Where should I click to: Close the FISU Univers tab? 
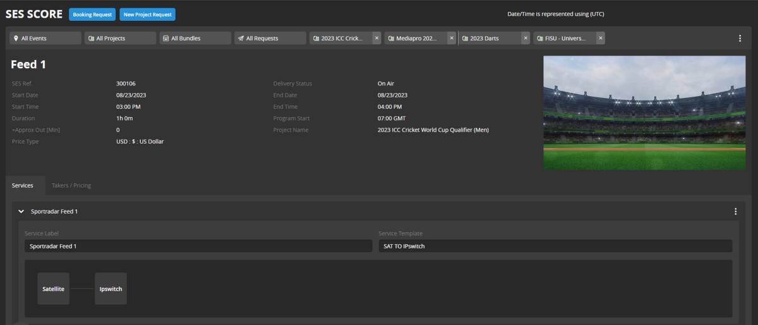pos(600,38)
